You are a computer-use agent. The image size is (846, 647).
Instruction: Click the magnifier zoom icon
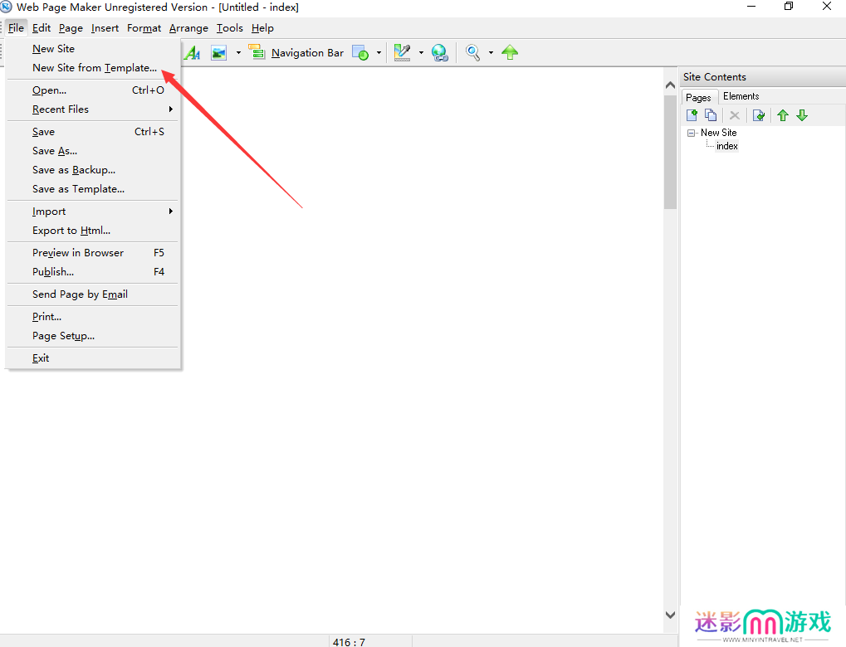(472, 53)
